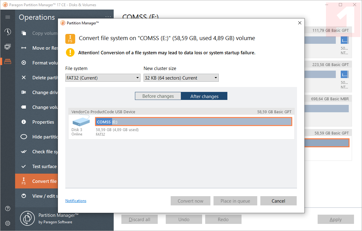362x231 pixels.
Task: Open the backup history clock icon
Action: (x=8, y=32)
